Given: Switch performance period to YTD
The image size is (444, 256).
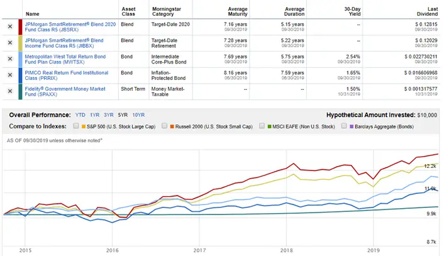Looking at the screenshot, I should click(x=80, y=115).
